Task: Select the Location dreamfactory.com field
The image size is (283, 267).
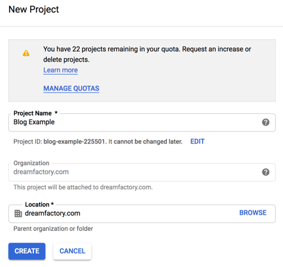Action: tap(142, 214)
